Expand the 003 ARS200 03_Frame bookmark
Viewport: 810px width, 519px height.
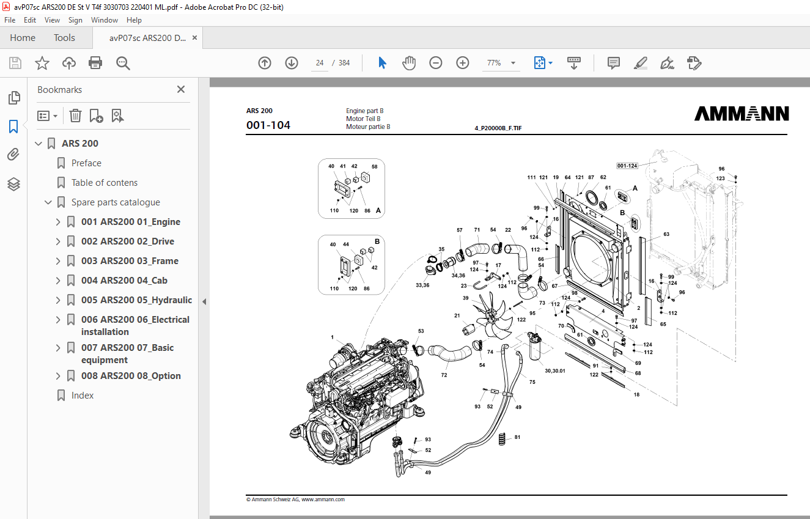[58, 261]
